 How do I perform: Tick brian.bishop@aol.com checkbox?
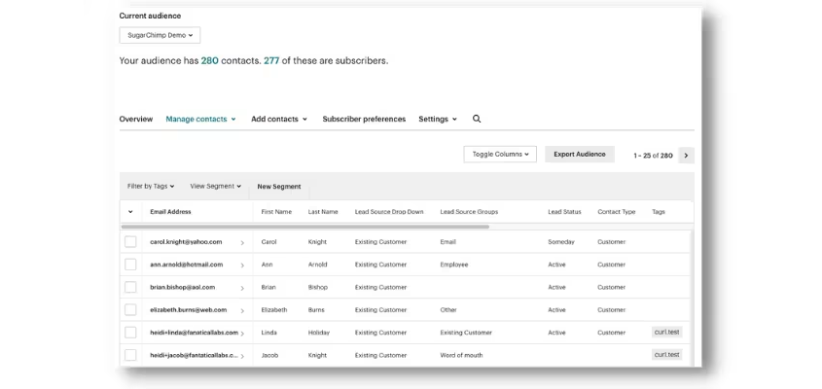pos(130,287)
